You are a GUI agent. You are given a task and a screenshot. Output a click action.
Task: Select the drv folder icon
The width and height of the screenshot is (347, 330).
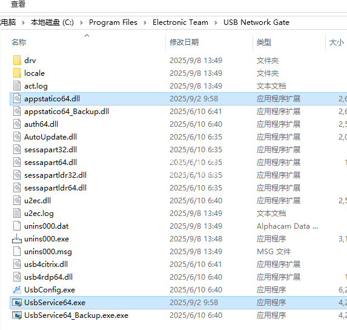[17, 60]
